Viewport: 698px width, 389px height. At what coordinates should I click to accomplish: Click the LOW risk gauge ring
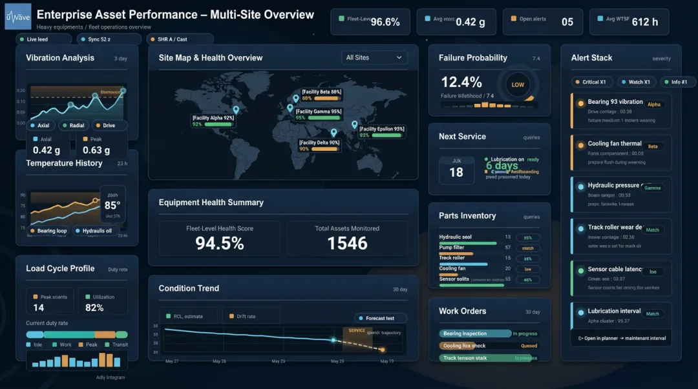click(517, 85)
